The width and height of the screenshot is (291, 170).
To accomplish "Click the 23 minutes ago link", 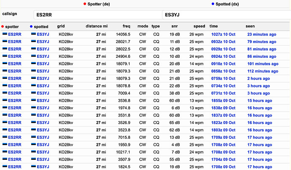I will tap(261, 34).
